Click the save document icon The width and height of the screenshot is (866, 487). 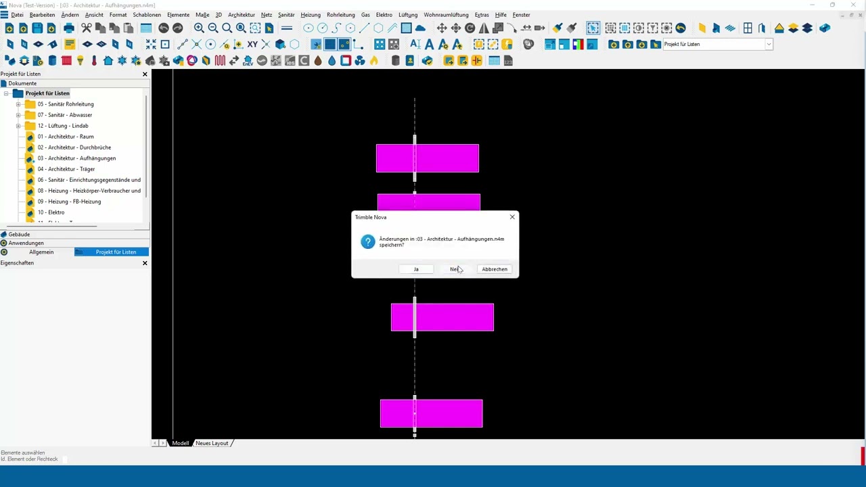click(x=37, y=28)
